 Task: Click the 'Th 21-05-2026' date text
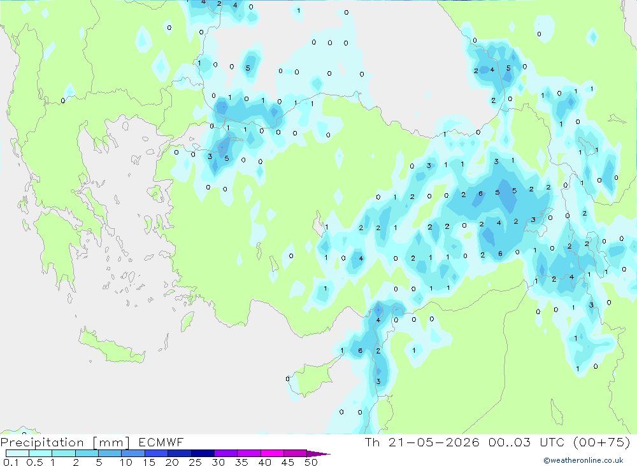tap(422, 442)
